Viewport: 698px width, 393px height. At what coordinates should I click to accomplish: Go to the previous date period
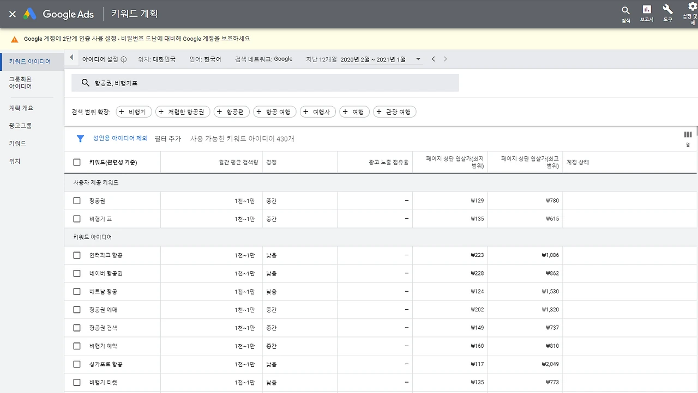433,59
